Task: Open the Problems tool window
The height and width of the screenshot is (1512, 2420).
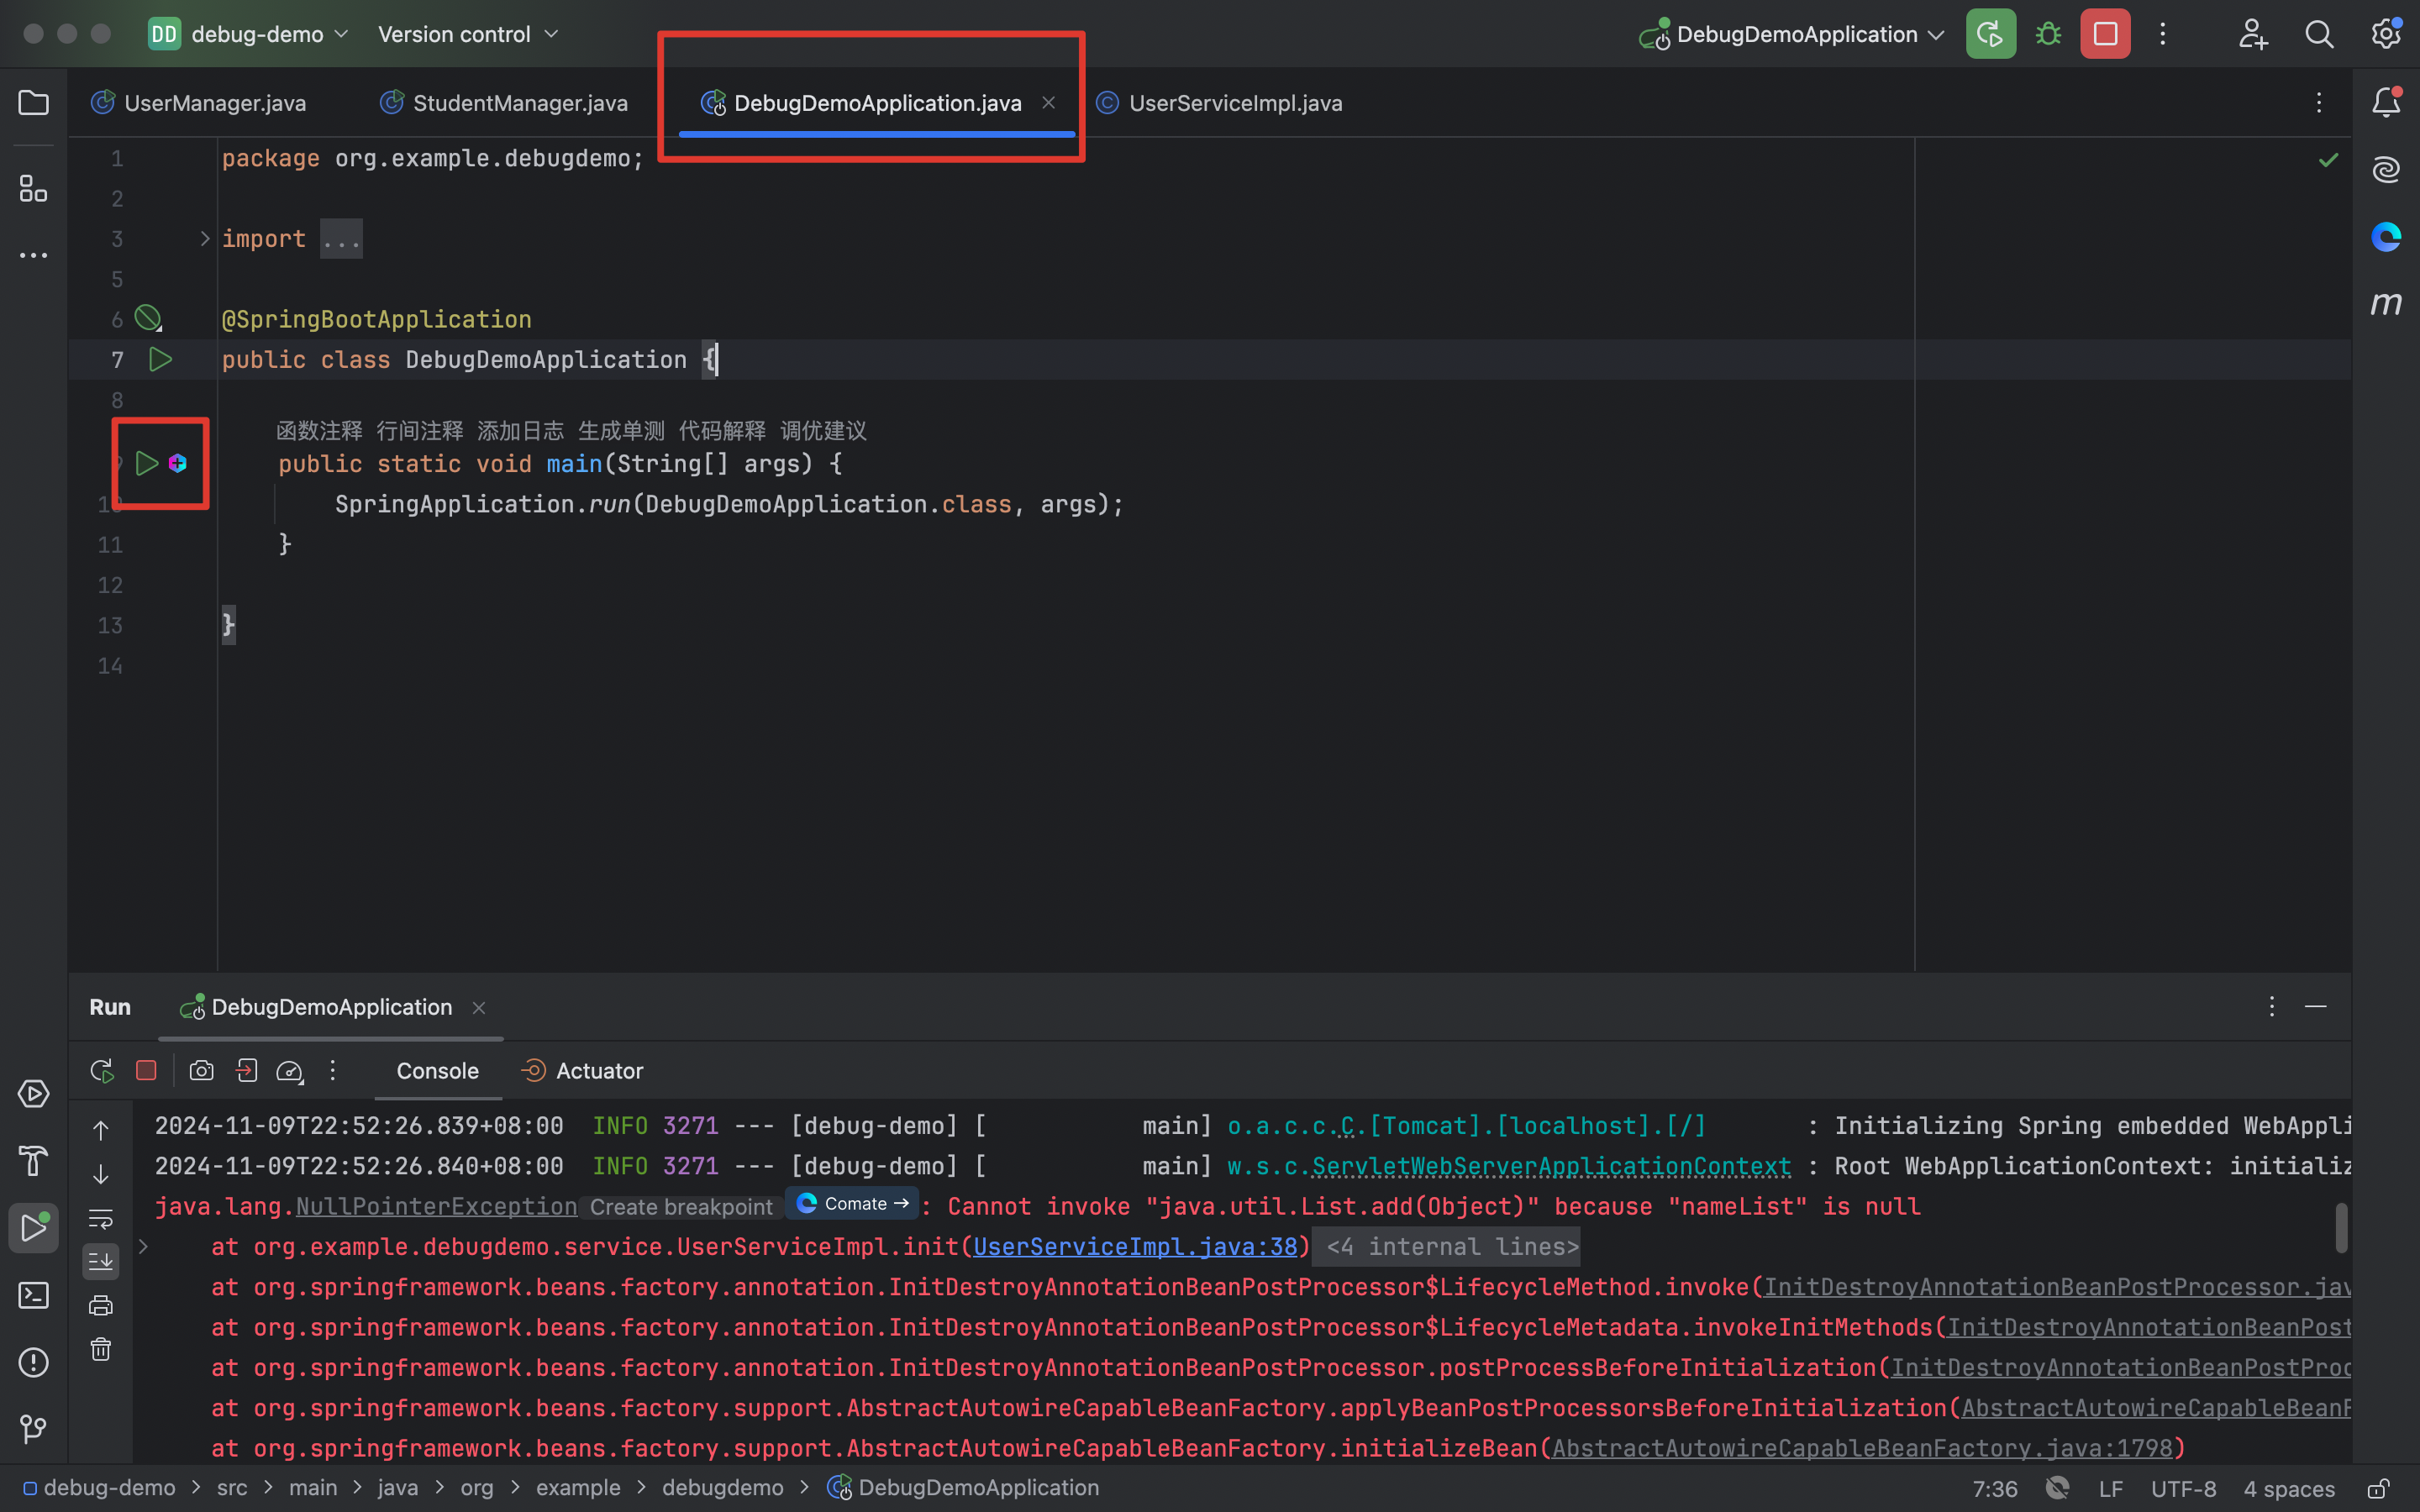Action: tap(33, 1362)
